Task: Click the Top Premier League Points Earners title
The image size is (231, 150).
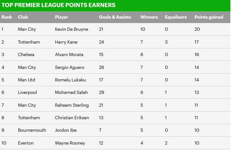Action: (58, 5)
